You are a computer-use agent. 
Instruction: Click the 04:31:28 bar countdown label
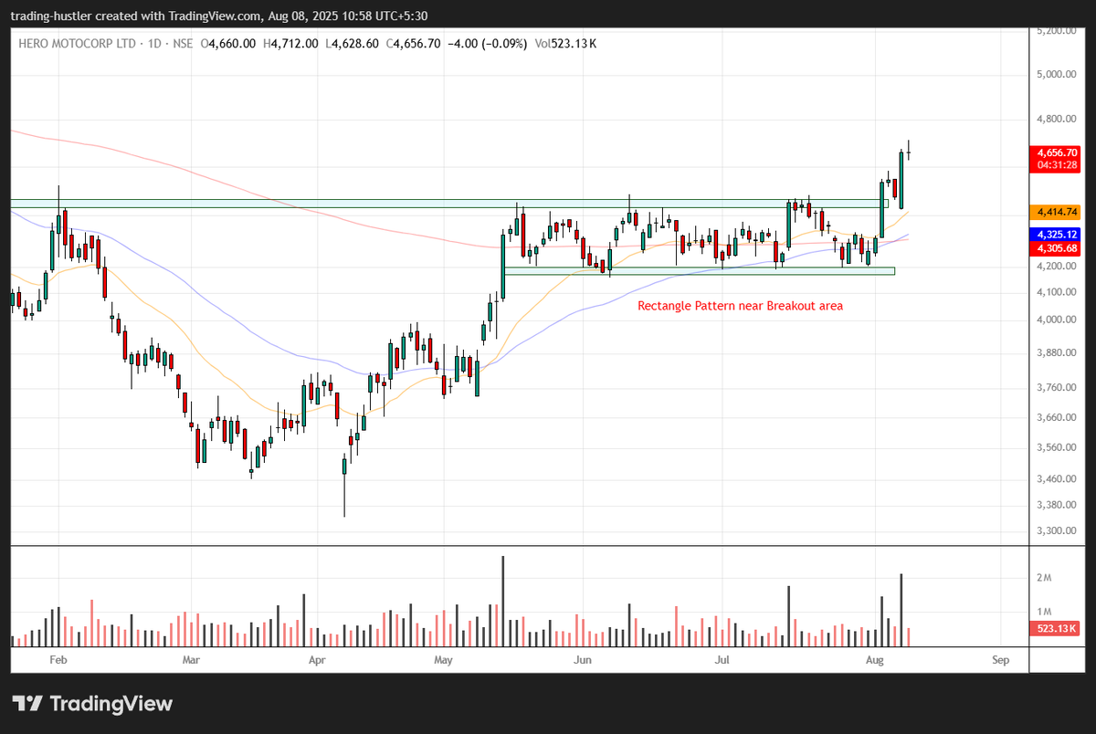click(x=1057, y=165)
